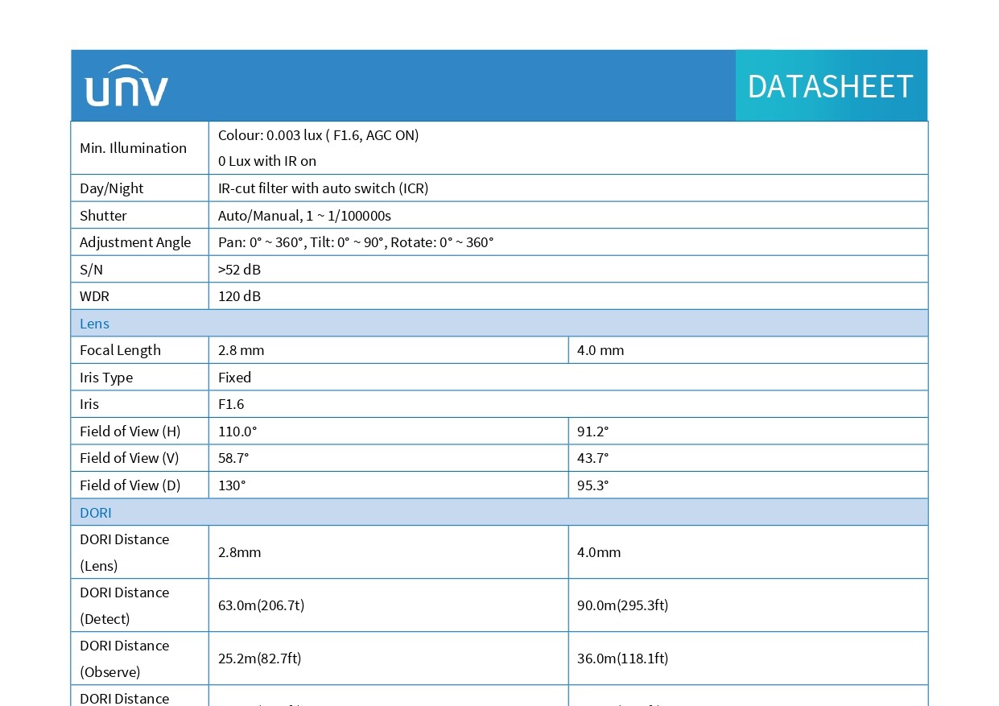Click the 0 Lux with IR on line
This screenshot has height=706, width=999.
click(x=266, y=161)
